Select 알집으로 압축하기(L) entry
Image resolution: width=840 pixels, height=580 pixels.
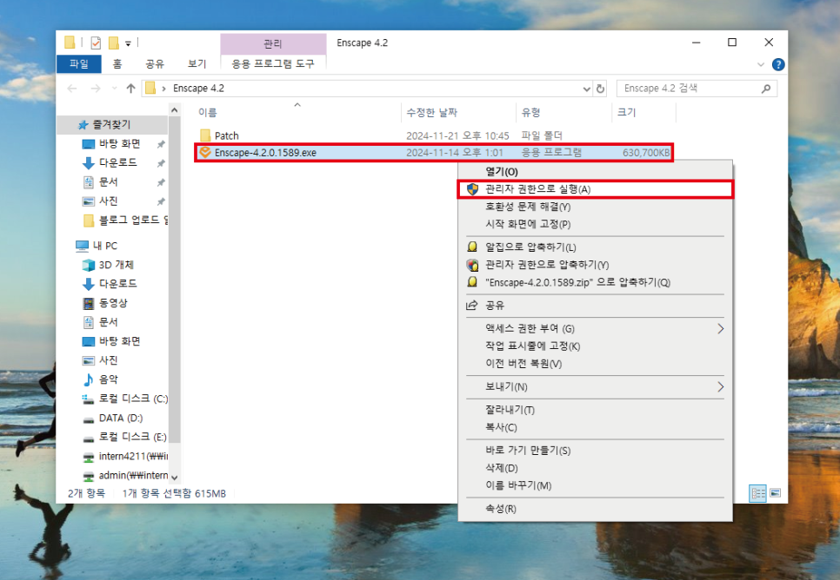tap(595, 247)
